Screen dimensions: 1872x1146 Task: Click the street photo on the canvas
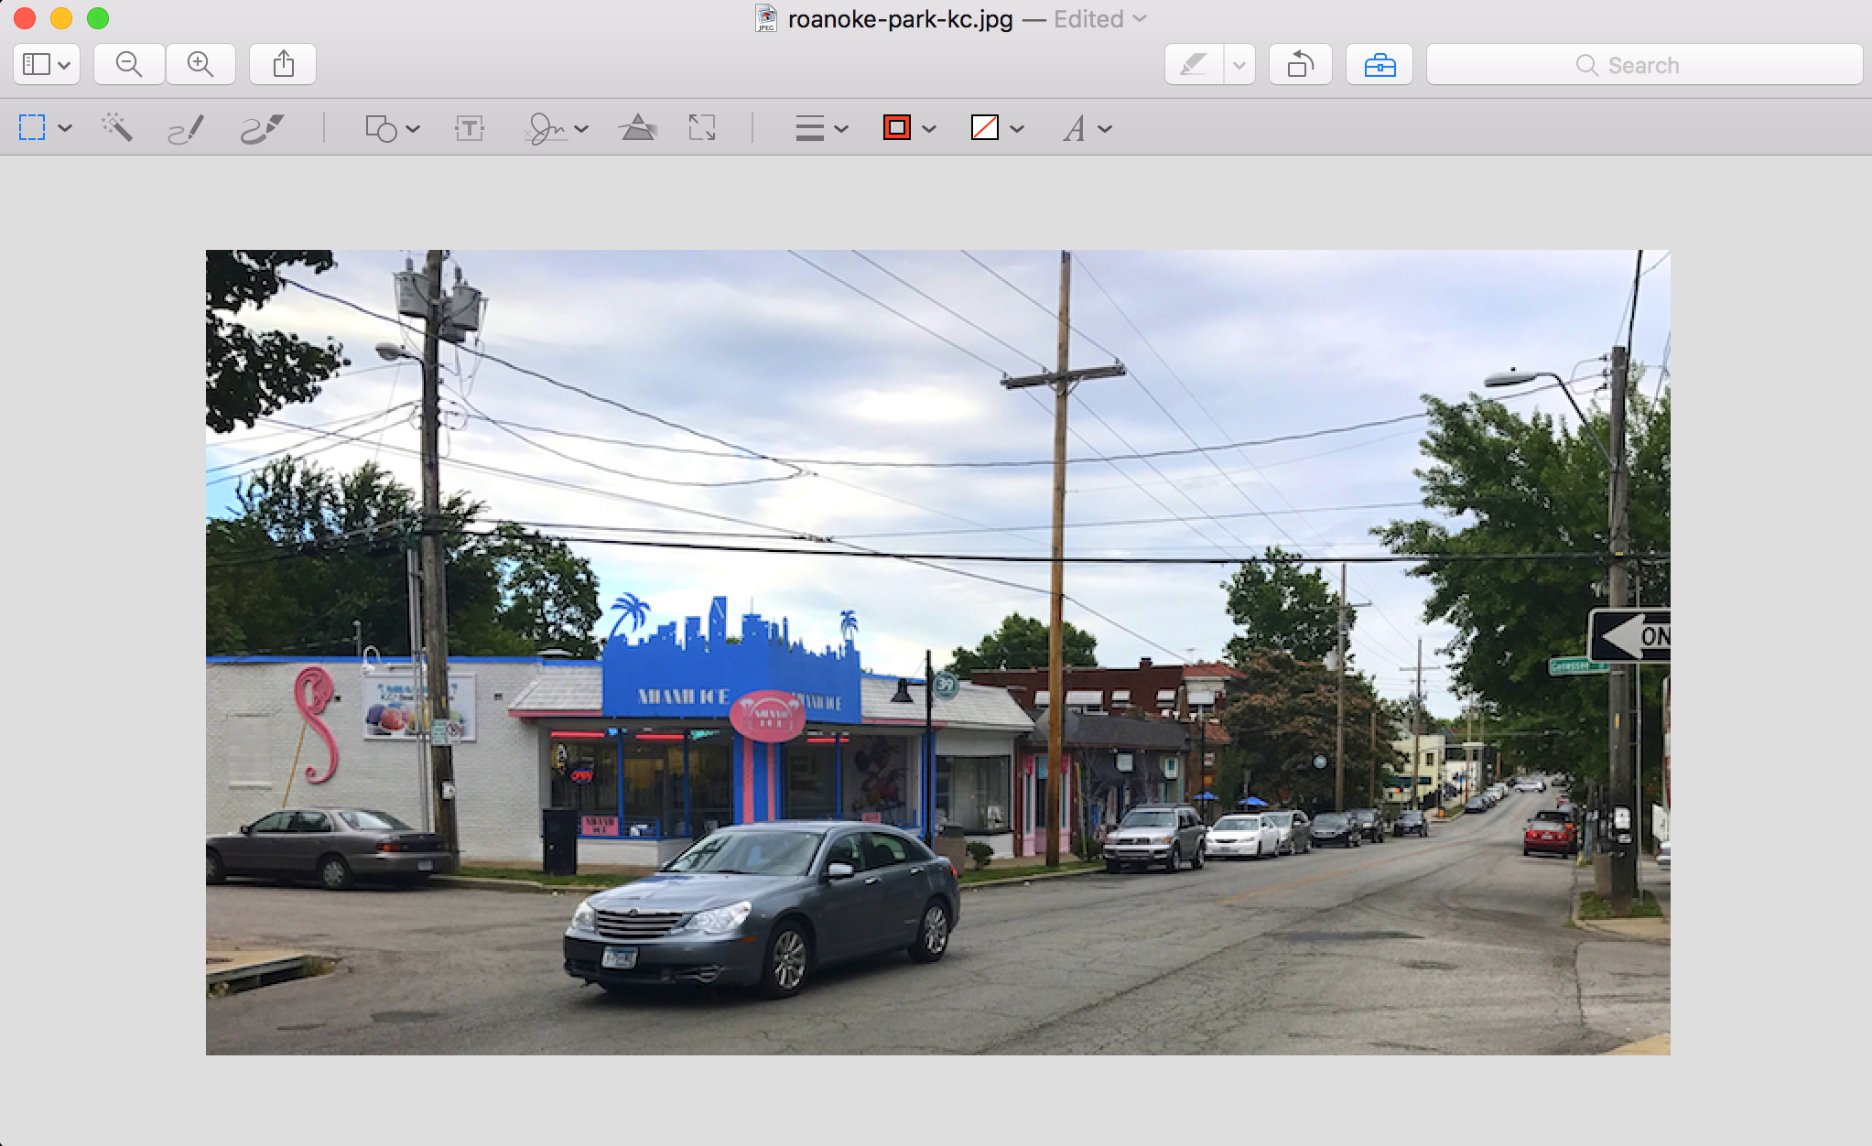pos(937,652)
